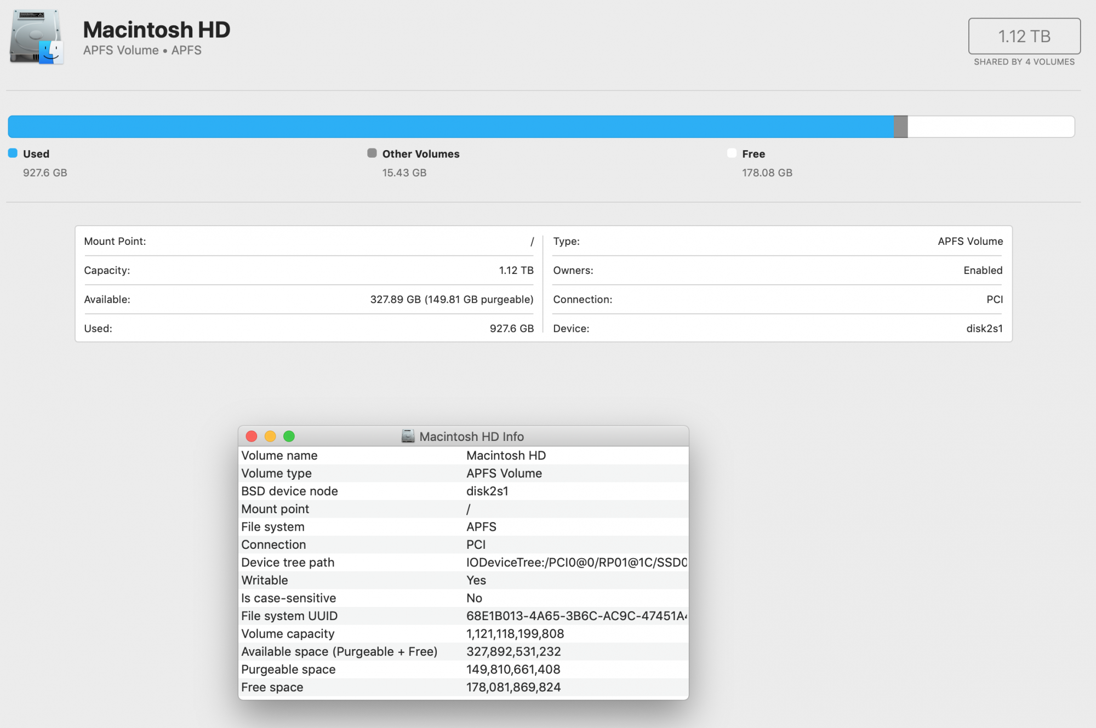The width and height of the screenshot is (1096, 728).
Task: Click the blue used portion of storage bar
Action: [x=450, y=127]
